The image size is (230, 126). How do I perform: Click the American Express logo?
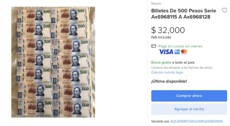coord(177,52)
